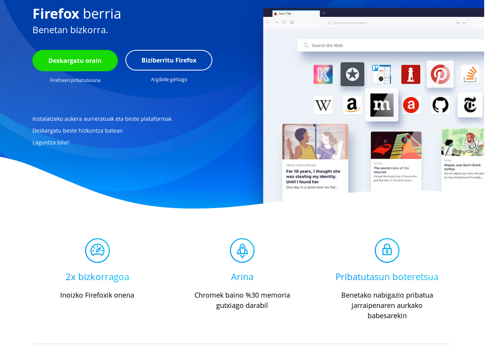Click the go arrow in the address bar
This screenshot has width=488, height=354.
tap(457, 23)
